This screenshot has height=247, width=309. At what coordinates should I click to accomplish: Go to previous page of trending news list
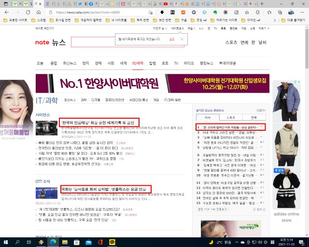coord(254,209)
